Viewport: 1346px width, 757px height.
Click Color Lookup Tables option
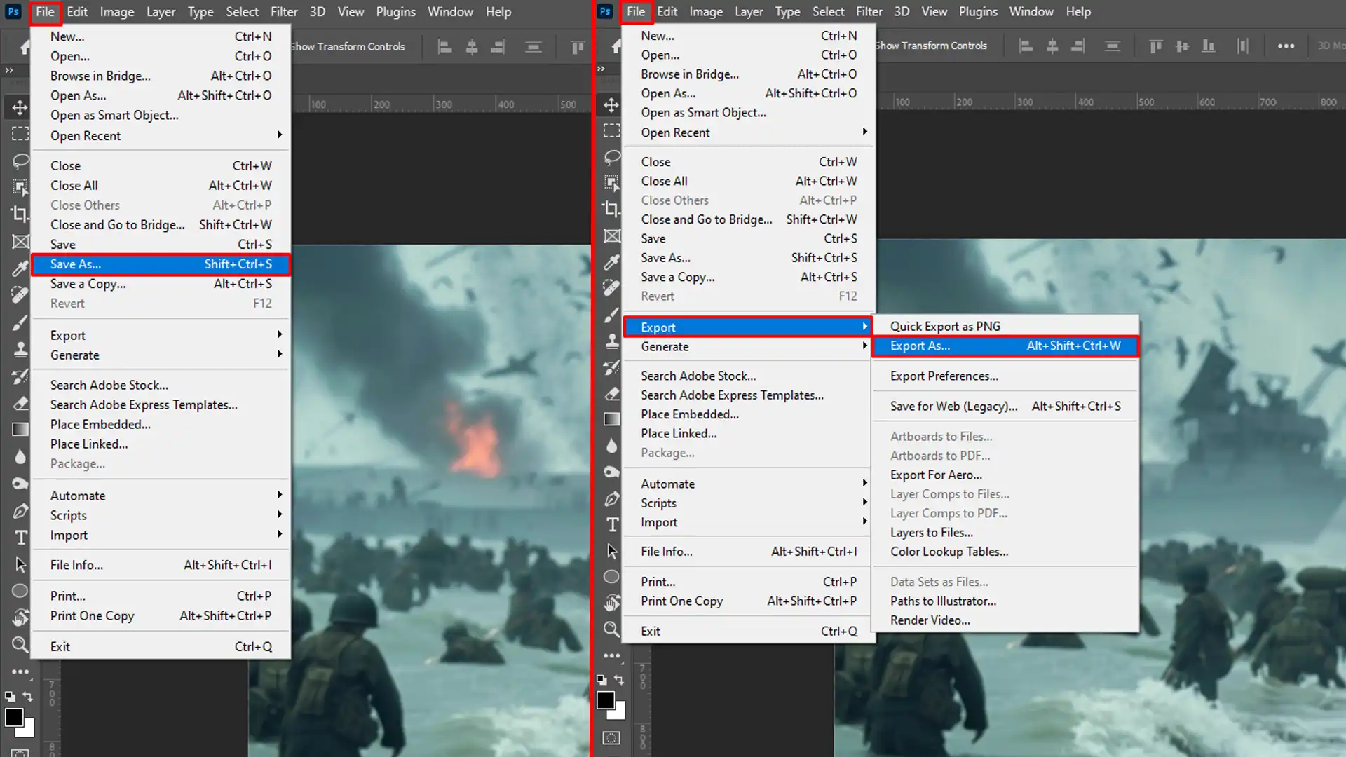(949, 551)
